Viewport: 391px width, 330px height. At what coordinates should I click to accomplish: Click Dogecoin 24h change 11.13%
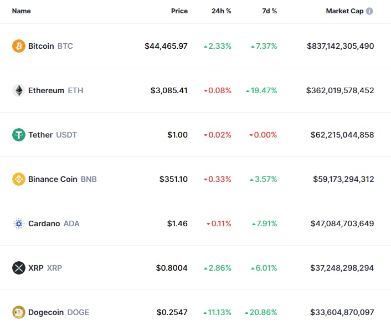tap(218, 312)
